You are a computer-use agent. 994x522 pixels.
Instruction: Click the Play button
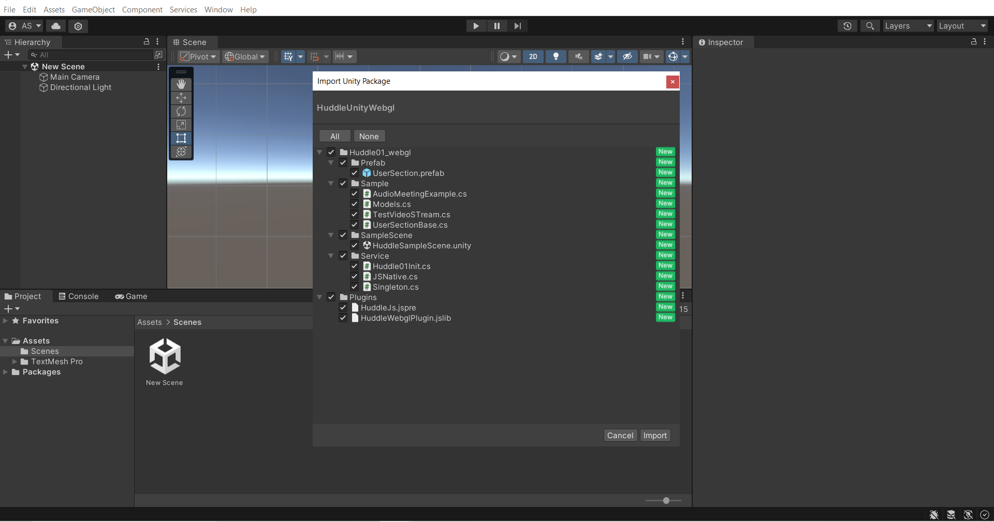(476, 26)
